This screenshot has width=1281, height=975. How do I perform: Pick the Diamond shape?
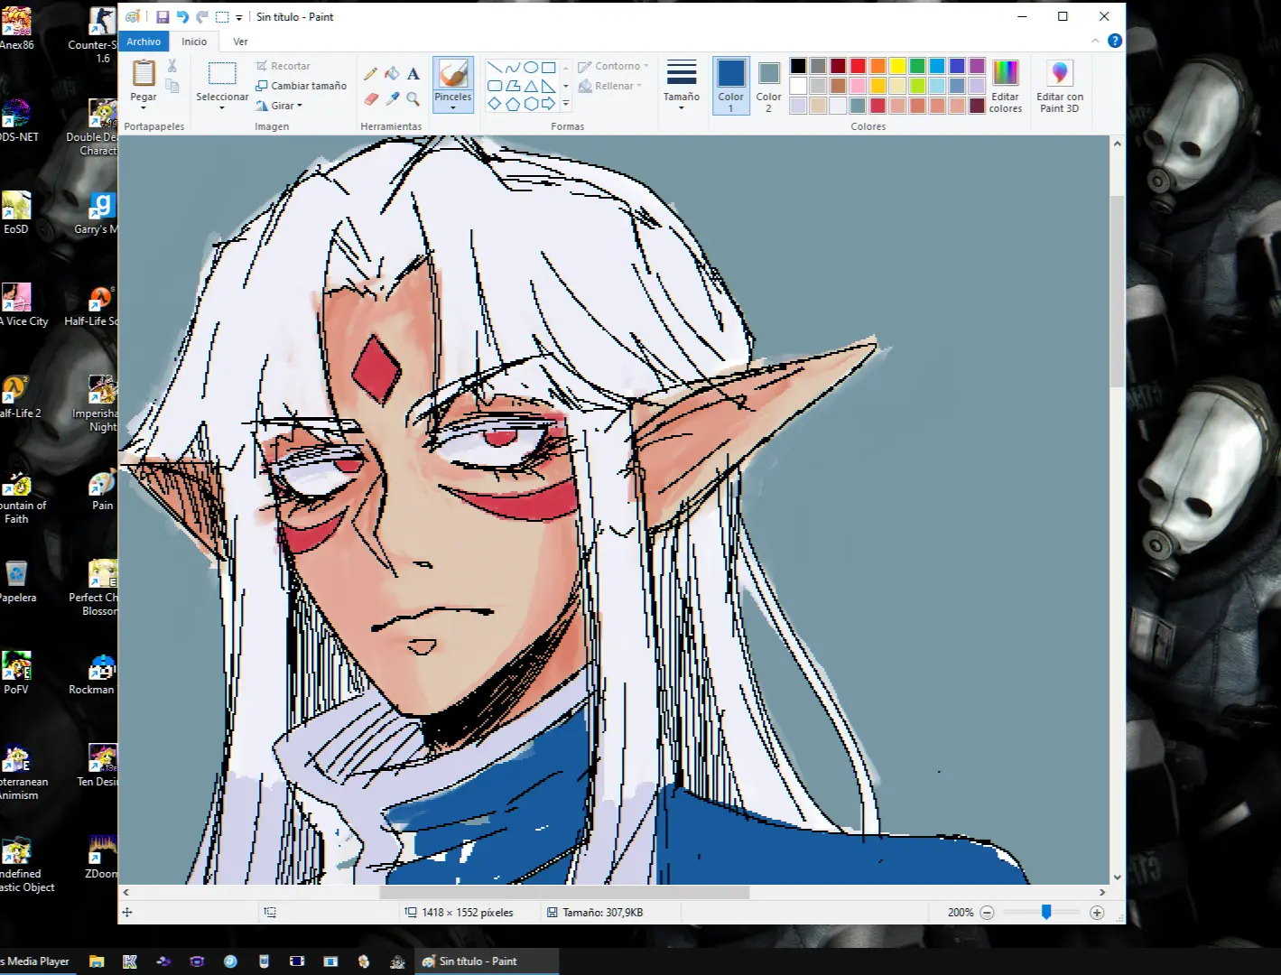tap(495, 104)
